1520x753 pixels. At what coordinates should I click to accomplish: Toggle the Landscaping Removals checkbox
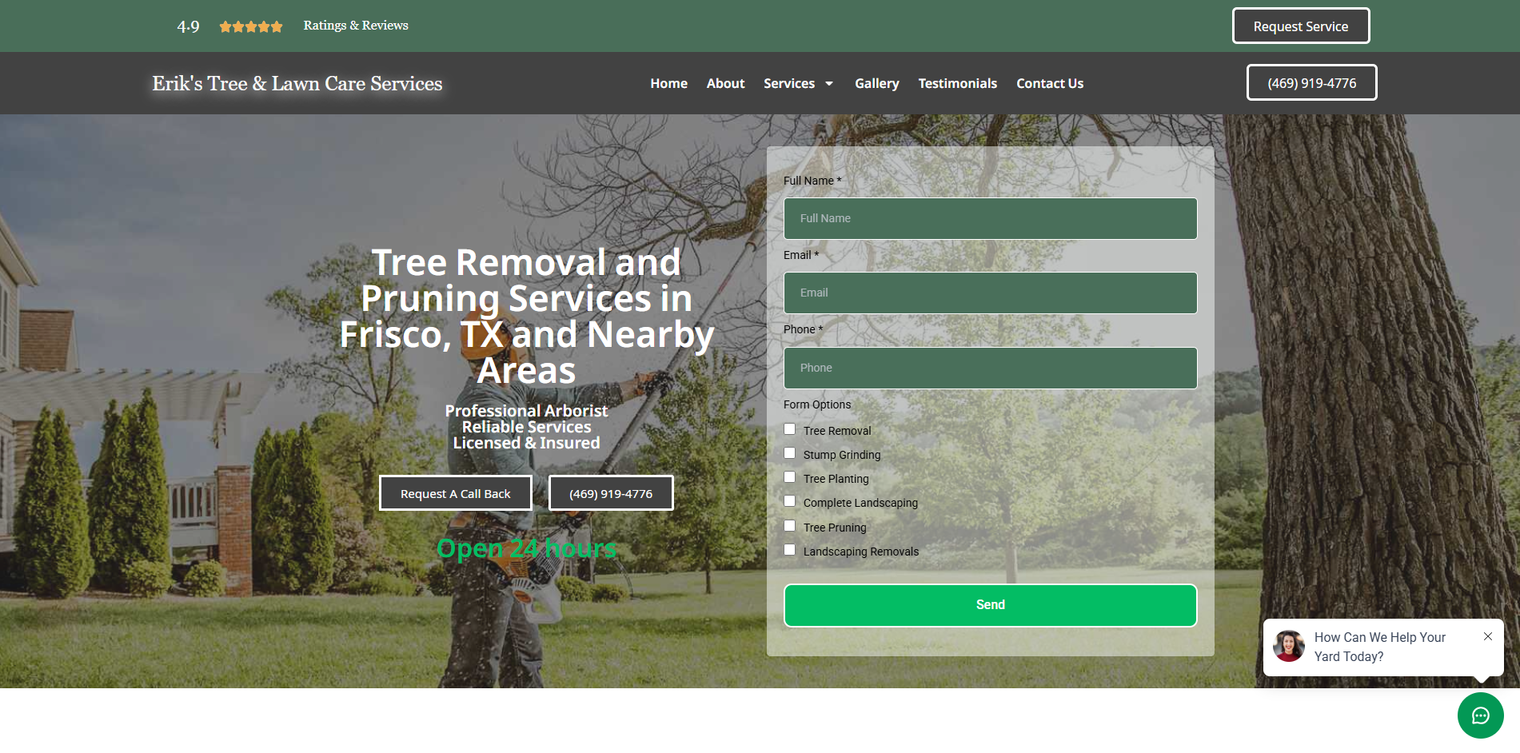pyautogui.click(x=790, y=550)
